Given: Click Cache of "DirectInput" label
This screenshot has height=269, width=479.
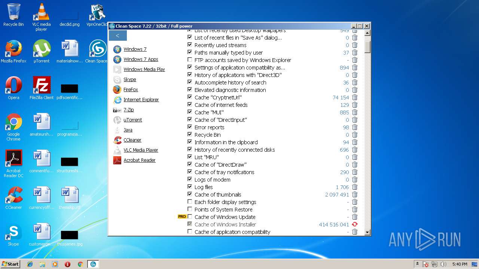Looking at the screenshot, I should coord(221,120).
